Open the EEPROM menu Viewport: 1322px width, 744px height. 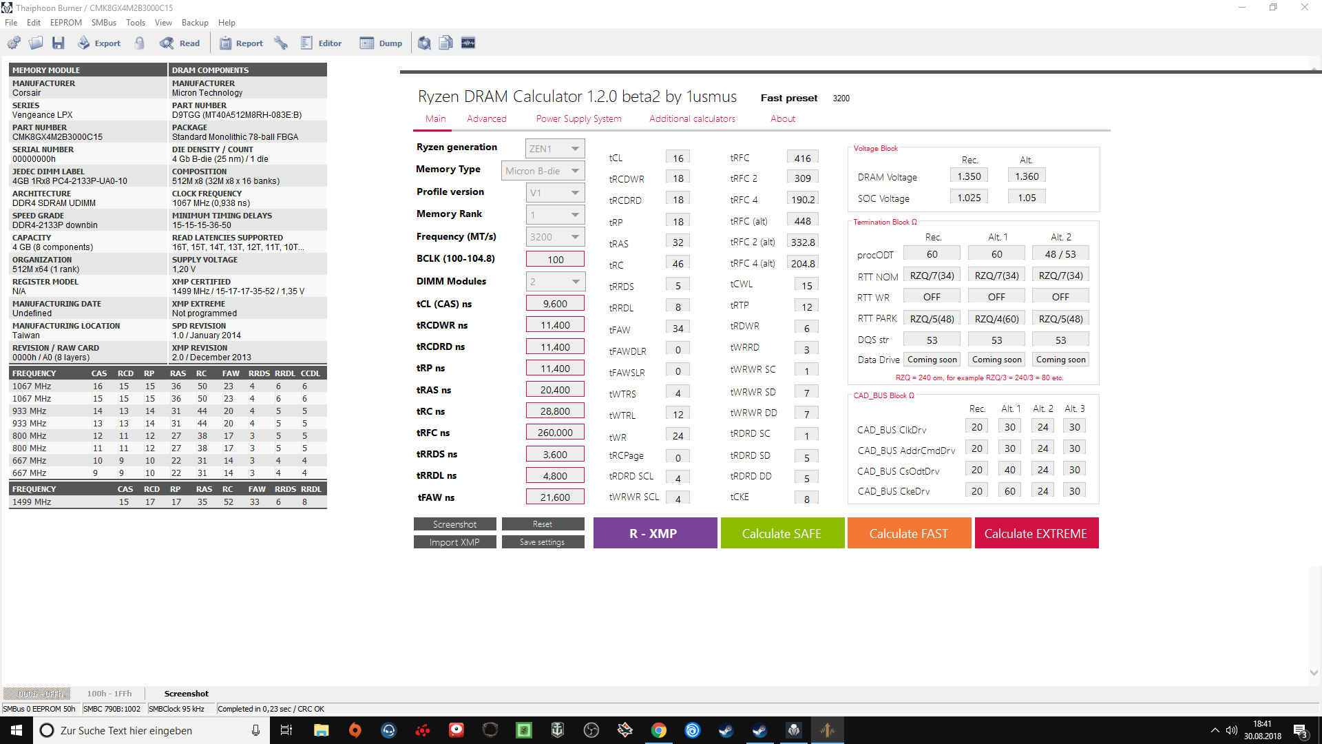point(66,23)
